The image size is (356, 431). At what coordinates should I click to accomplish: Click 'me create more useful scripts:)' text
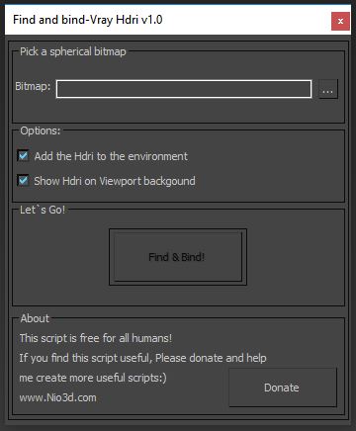tap(93, 378)
